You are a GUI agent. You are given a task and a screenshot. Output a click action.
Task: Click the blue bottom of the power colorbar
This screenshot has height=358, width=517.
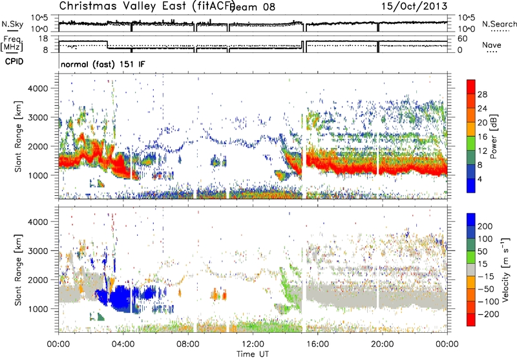click(471, 185)
